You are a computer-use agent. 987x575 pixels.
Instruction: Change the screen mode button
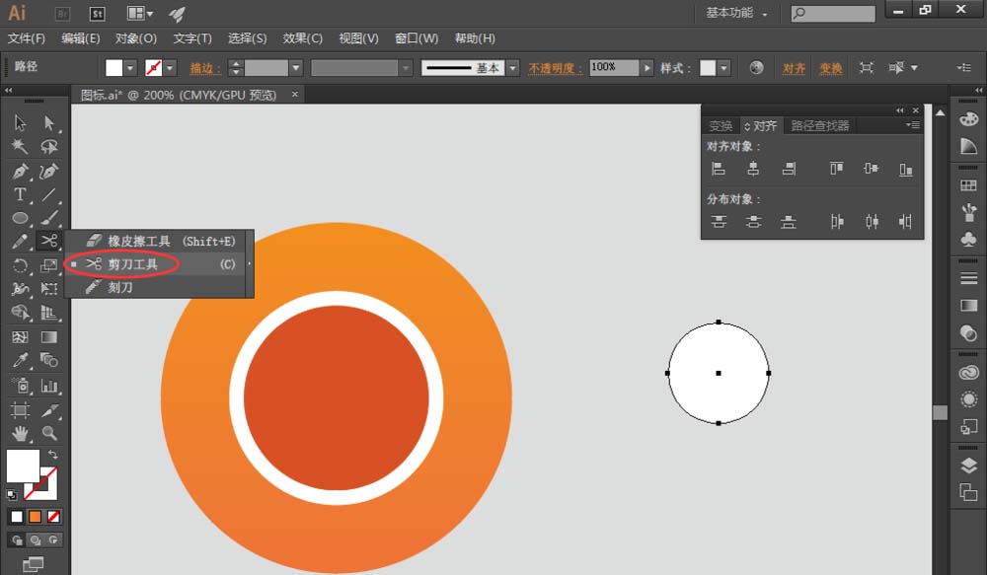(x=33, y=564)
